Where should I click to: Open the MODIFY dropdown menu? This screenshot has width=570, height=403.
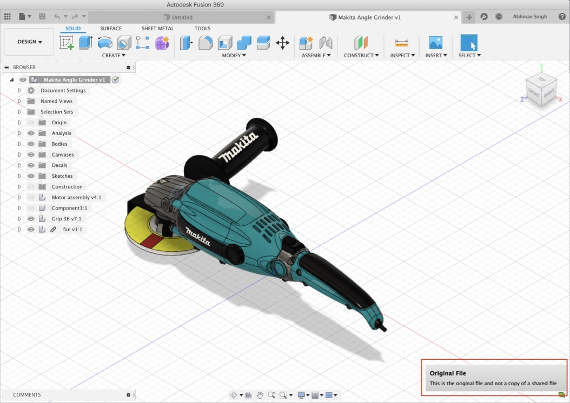point(234,55)
